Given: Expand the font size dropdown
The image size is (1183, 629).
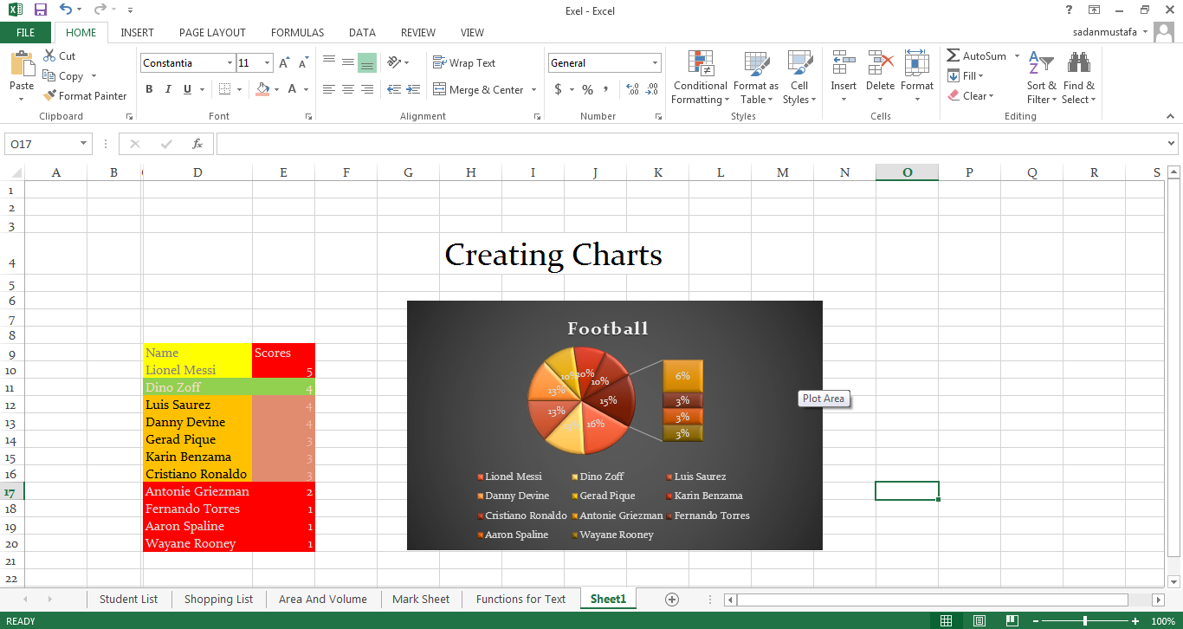Looking at the screenshot, I should pyautogui.click(x=265, y=62).
